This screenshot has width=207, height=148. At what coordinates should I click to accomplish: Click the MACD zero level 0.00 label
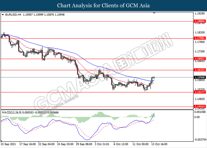(197, 117)
